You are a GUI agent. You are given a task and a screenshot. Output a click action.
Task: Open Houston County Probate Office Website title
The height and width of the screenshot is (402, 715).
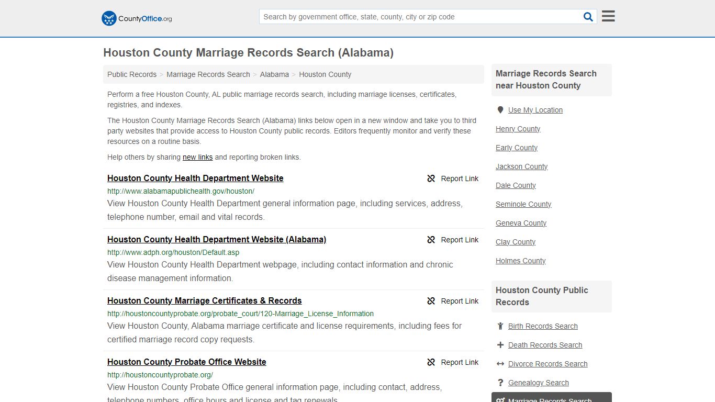click(x=187, y=362)
